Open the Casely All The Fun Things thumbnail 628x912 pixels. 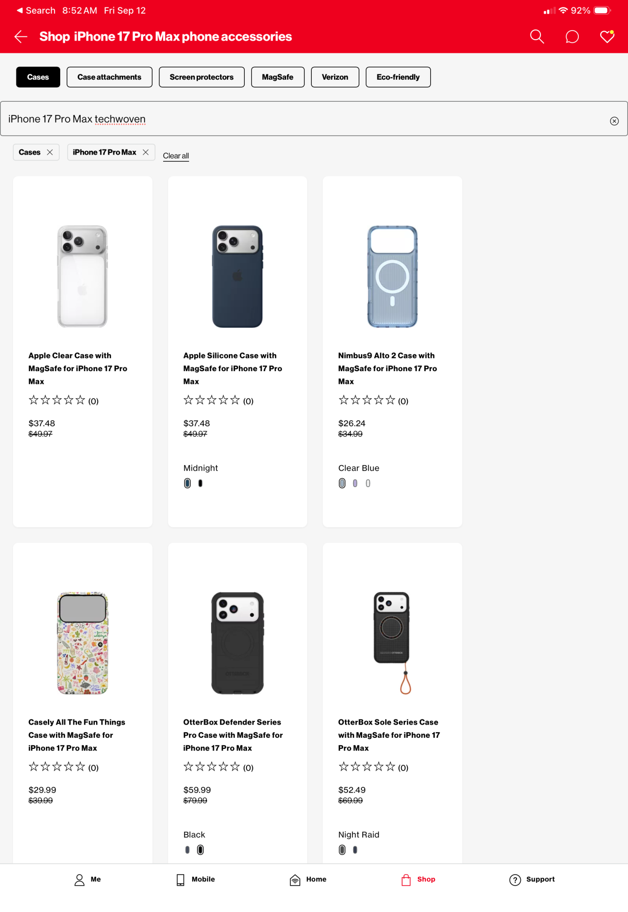pos(82,643)
